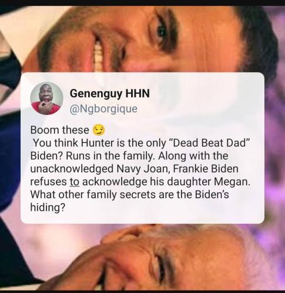The image size is (285, 293).
Task: Open the Genenguy HHN profile avatar
Action: 46,98
